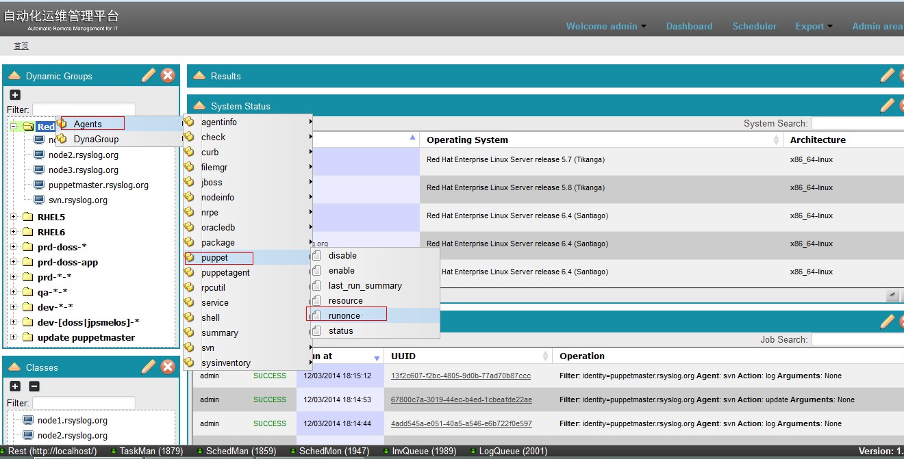The height and width of the screenshot is (459, 904).
Task: Open the puppetagent submenu
Action: pos(247,272)
